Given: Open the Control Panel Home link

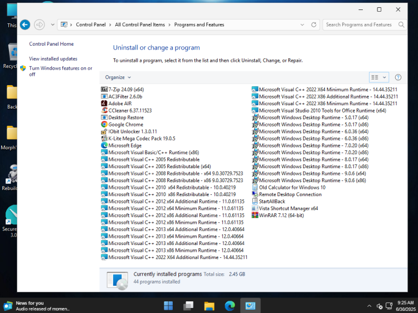Looking at the screenshot, I should coord(51,44).
